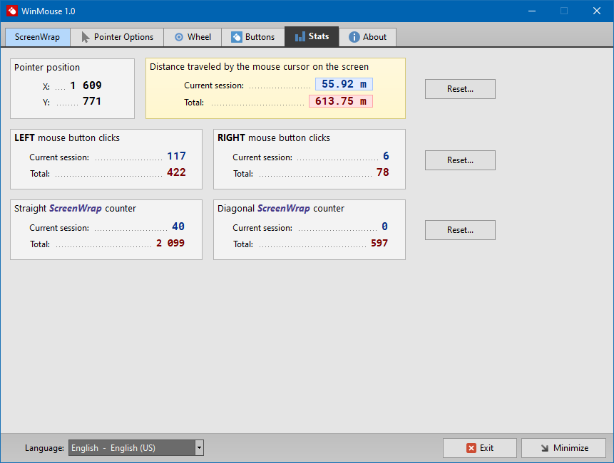Reset the mouse button click counters
The height and width of the screenshot is (463, 614).
(460, 160)
